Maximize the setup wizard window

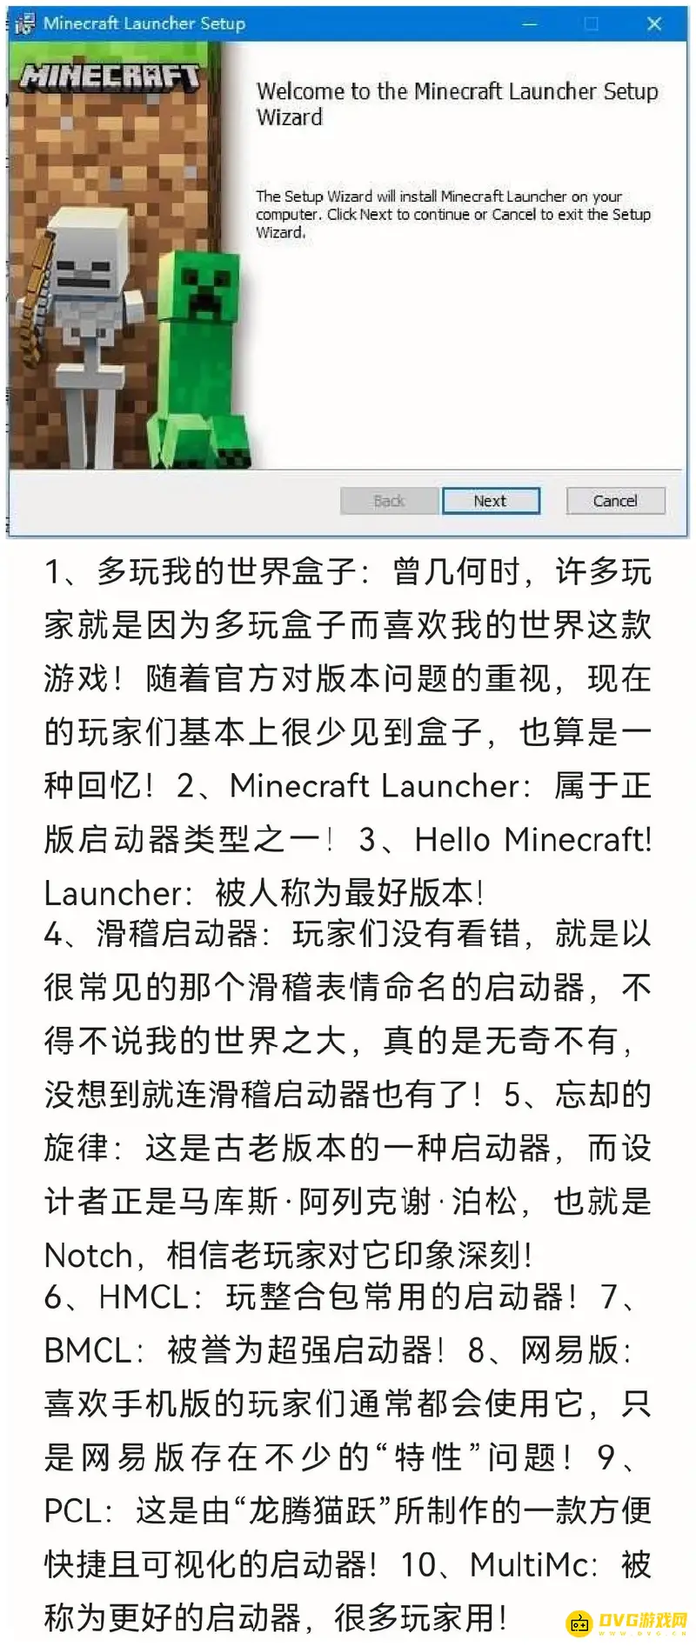(x=592, y=24)
